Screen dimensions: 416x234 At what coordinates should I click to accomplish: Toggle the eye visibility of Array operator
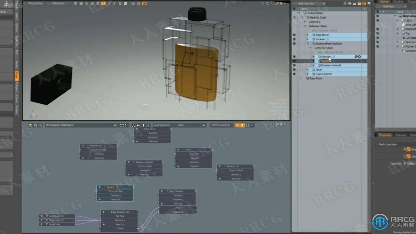click(x=294, y=70)
